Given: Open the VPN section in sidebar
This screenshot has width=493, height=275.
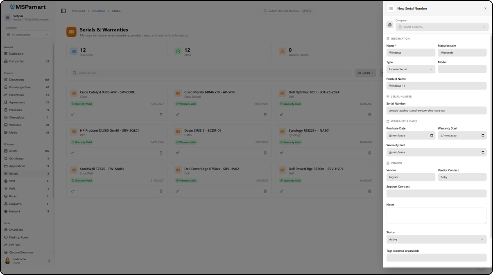Looking at the screenshot, I should tap(14, 181).
